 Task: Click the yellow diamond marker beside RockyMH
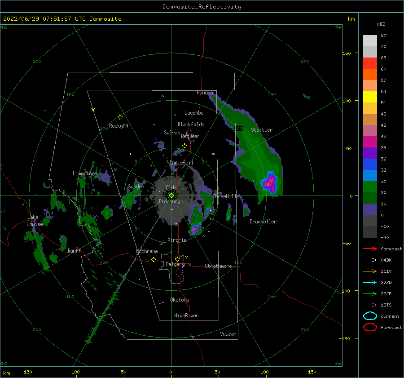[120, 117]
